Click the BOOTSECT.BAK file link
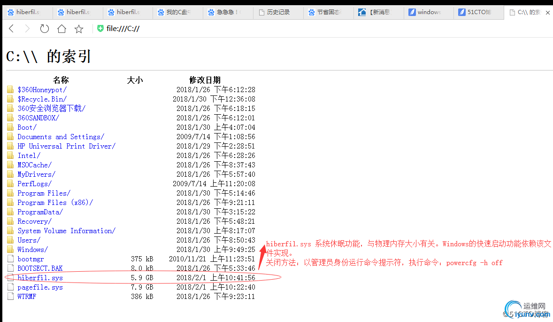The height and width of the screenshot is (322, 553). click(40, 268)
